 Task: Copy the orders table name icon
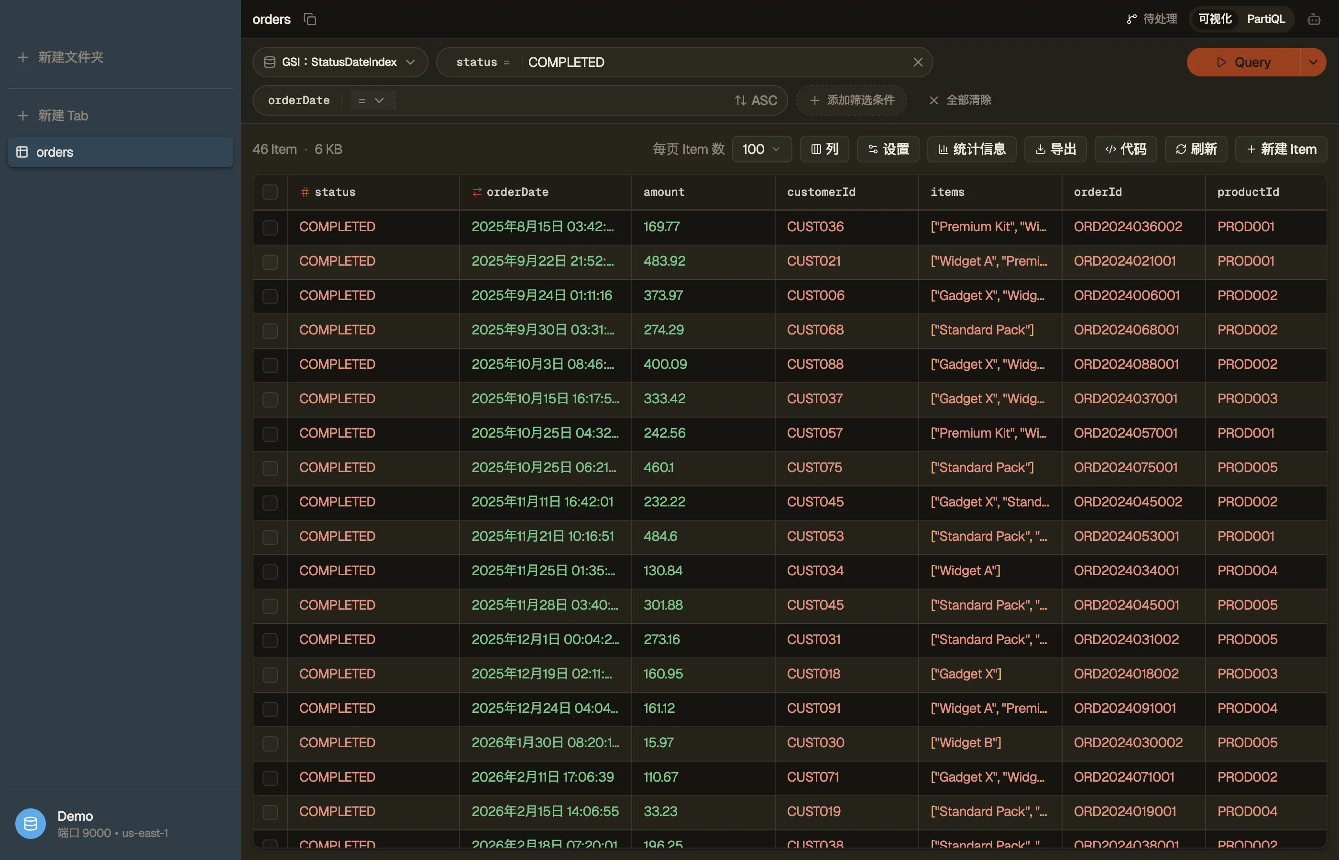tap(309, 19)
